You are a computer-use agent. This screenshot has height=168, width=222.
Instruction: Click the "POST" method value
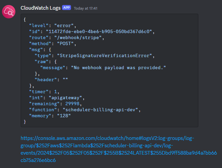click(65, 43)
